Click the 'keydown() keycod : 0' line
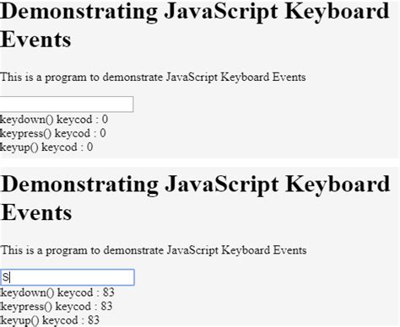 point(54,120)
